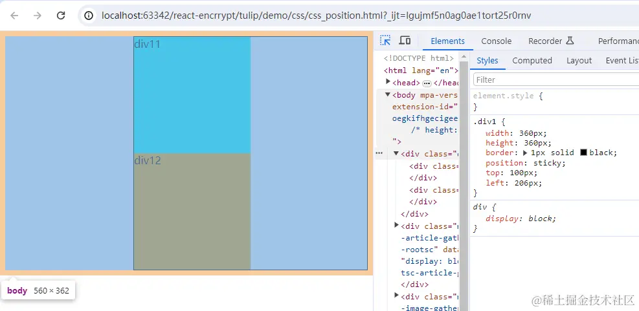Open the Performance tab
Image resolution: width=639 pixels, height=311 pixels.
point(618,41)
